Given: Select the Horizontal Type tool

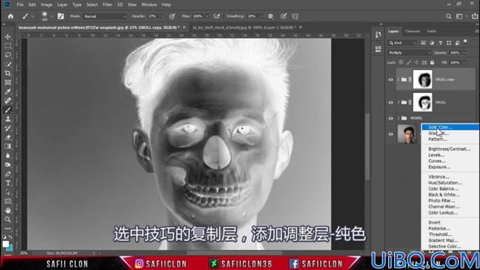Looking at the screenshot, I should pyautogui.click(x=8, y=183).
